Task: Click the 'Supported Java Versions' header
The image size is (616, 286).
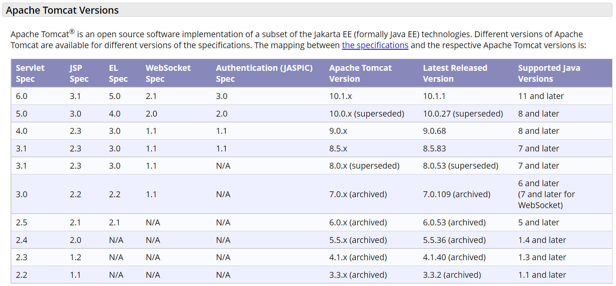Action: point(549,73)
